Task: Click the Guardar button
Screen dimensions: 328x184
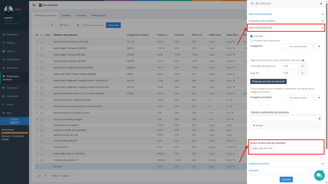Action: (286, 179)
